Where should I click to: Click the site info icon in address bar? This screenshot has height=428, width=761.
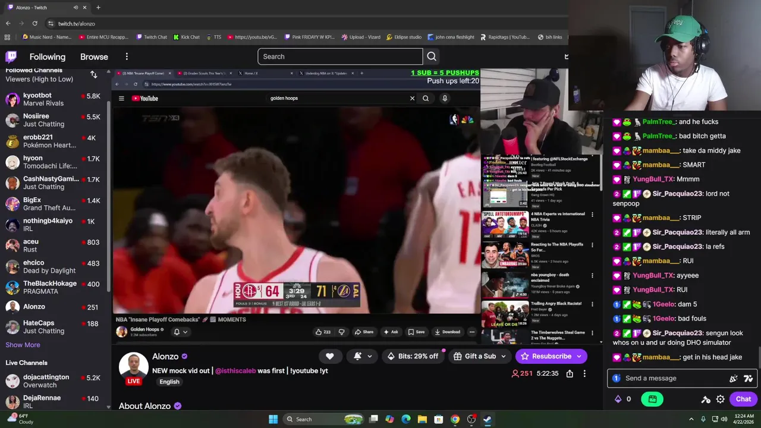[51, 24]
